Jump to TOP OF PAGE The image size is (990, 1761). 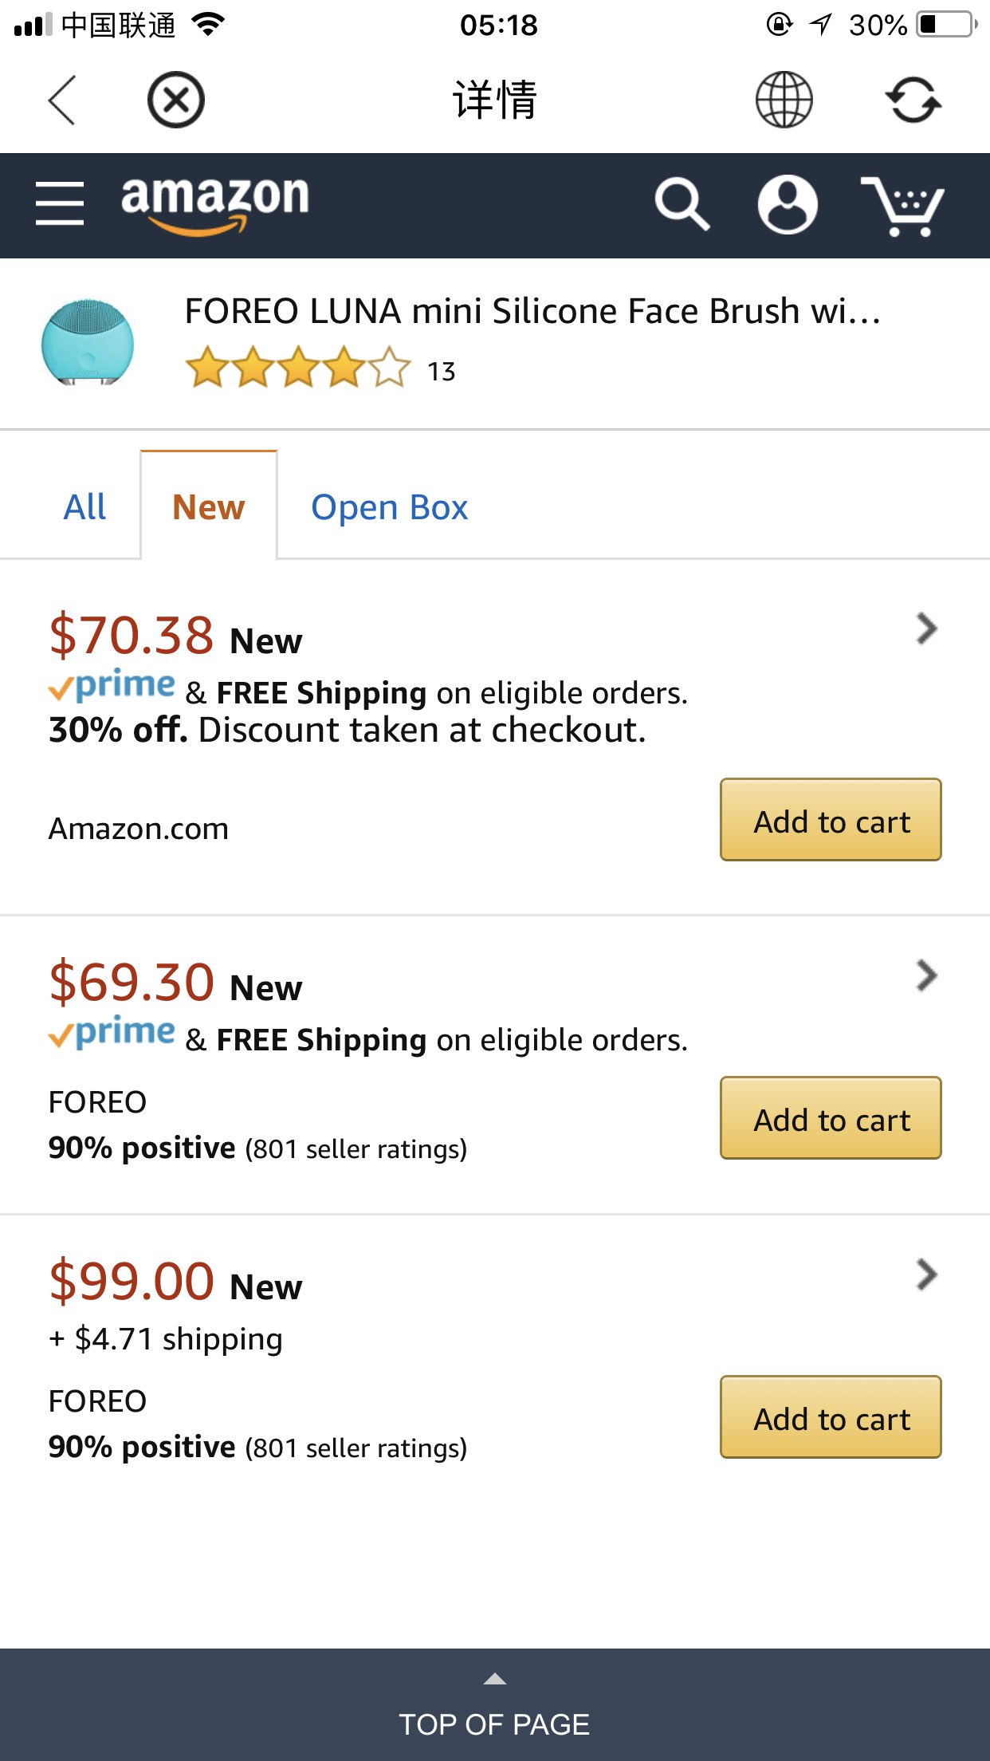(494, 1707)
